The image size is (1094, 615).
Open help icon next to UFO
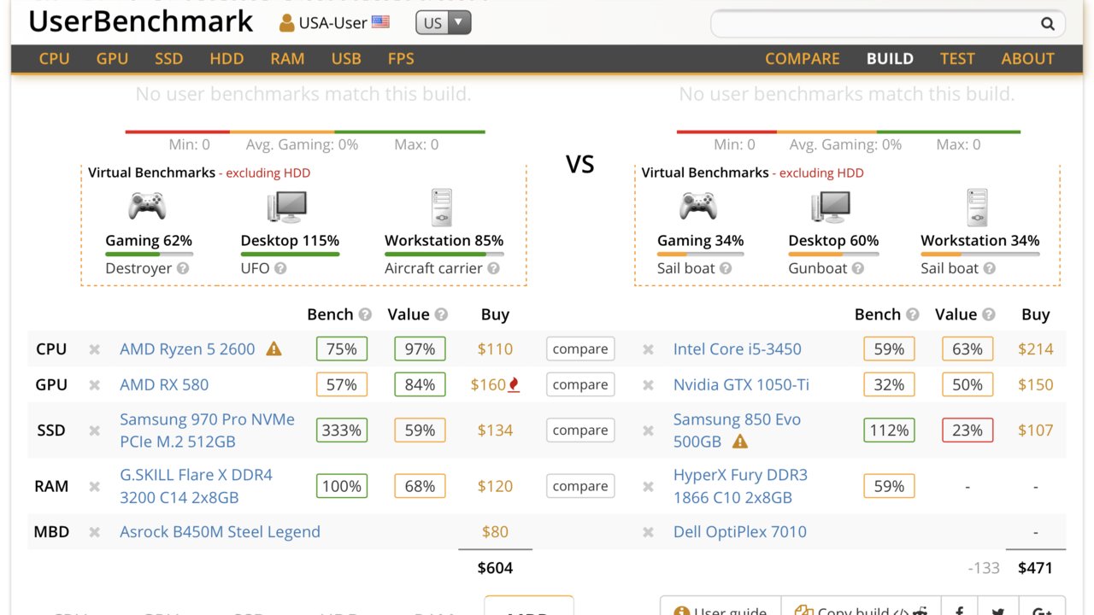tap(280, 268)
